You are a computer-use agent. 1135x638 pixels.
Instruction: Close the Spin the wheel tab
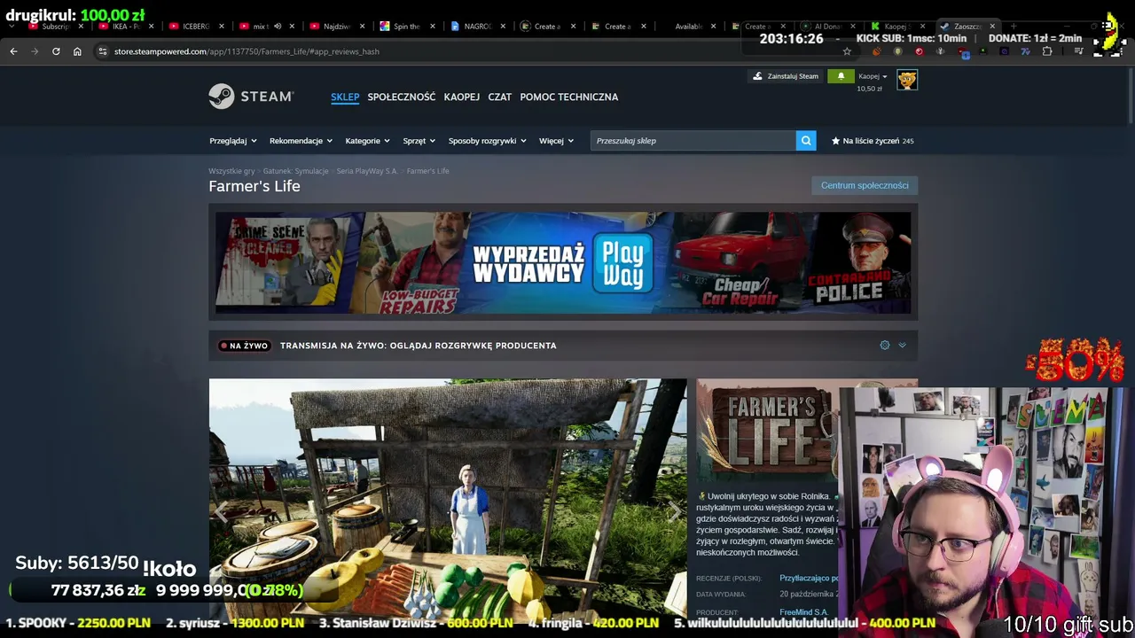(x=433, y=27)
